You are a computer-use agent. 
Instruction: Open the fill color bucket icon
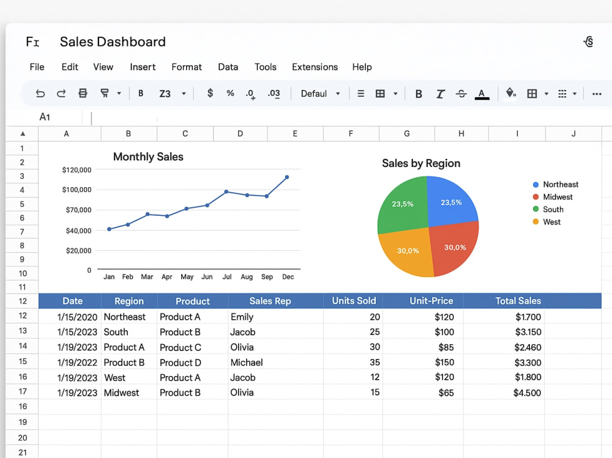[510, 94]
